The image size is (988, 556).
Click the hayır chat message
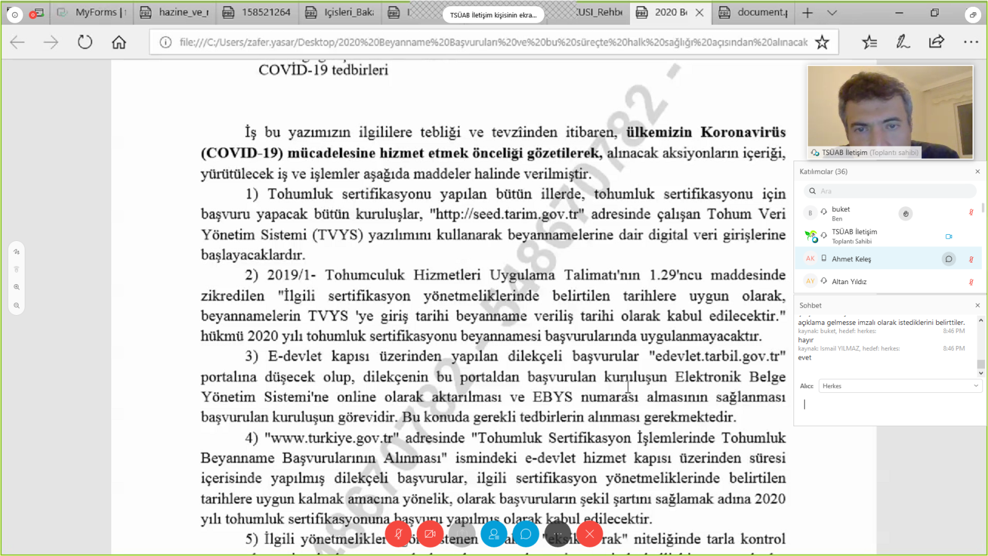tap(806, 340)
